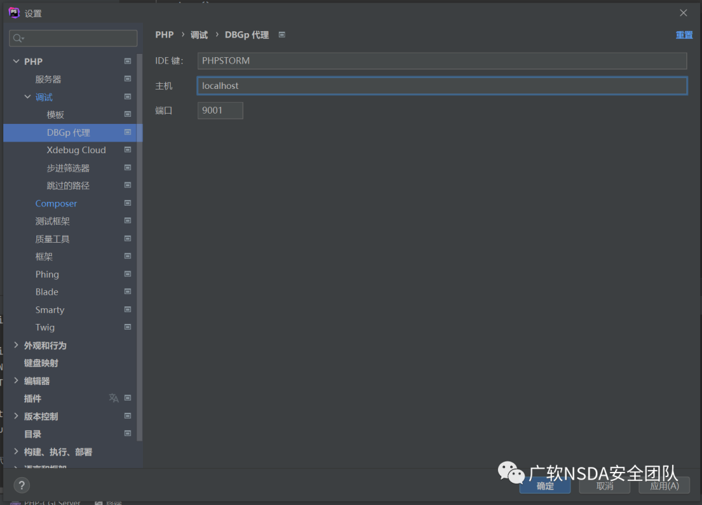This screenshot has width=702, height=505.
Task: Click project icon beside Composer entry
Action: pyautogui.click(x=127, y=203)
